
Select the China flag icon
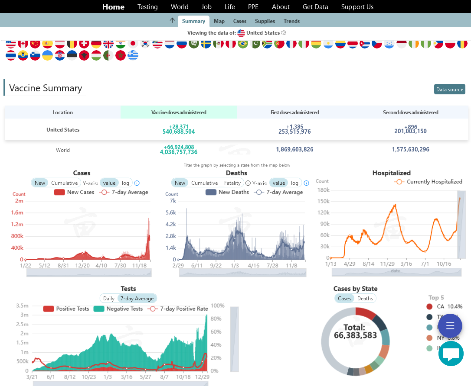click(x=35, y=44)
